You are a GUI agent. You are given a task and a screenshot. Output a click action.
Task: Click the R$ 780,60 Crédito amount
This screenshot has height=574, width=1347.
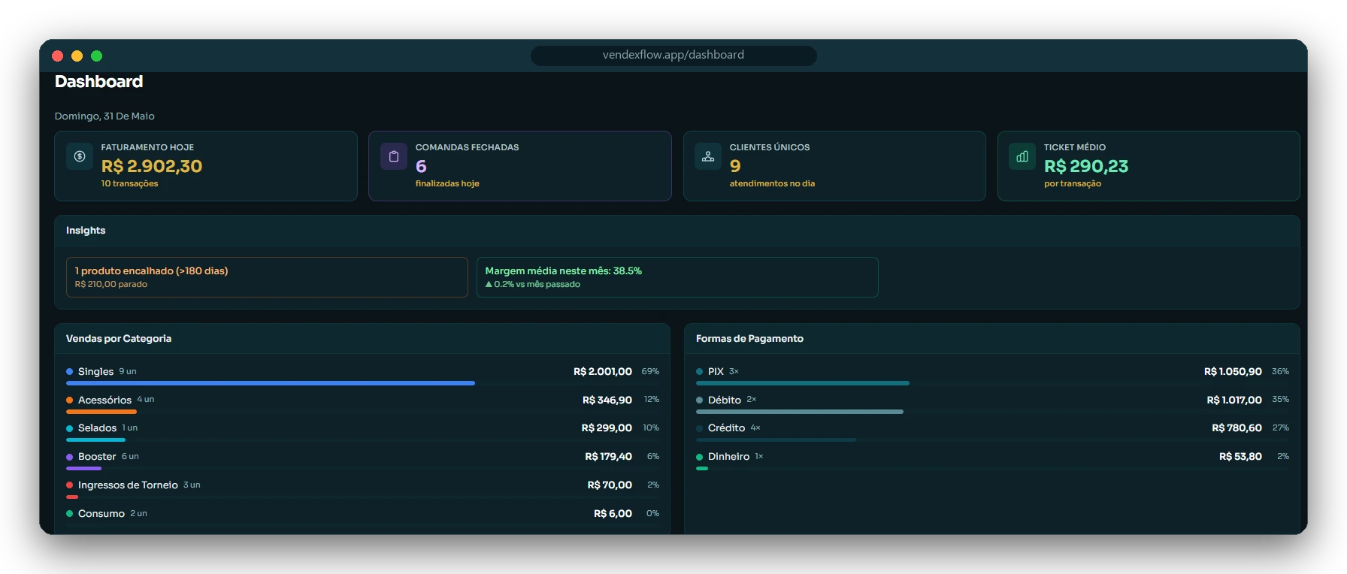click(x=1237, y=427)
